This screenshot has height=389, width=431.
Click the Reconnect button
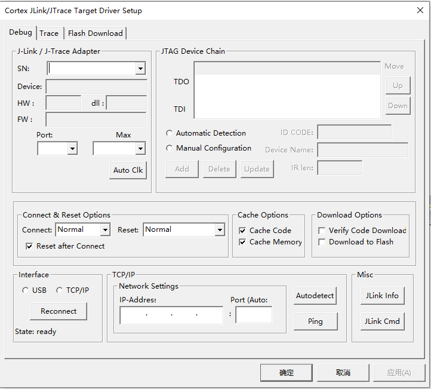pos(59,311)
